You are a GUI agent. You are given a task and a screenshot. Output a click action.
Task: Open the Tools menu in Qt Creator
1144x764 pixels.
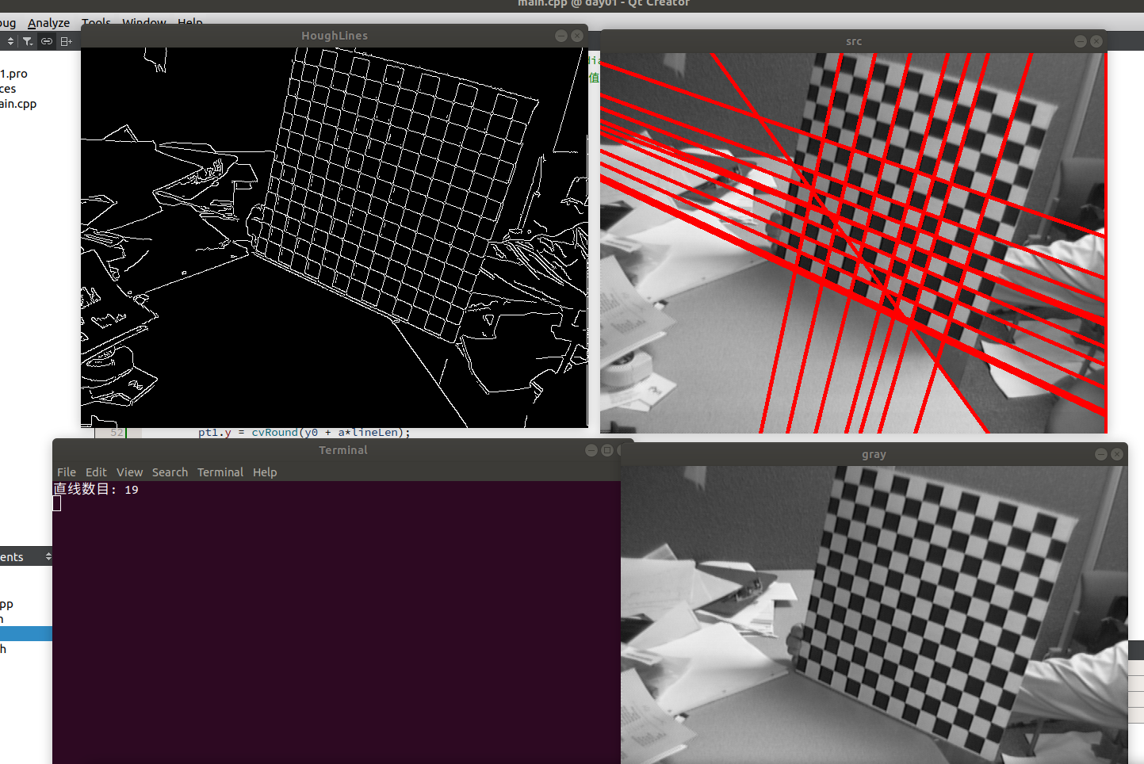click(96, 22)
